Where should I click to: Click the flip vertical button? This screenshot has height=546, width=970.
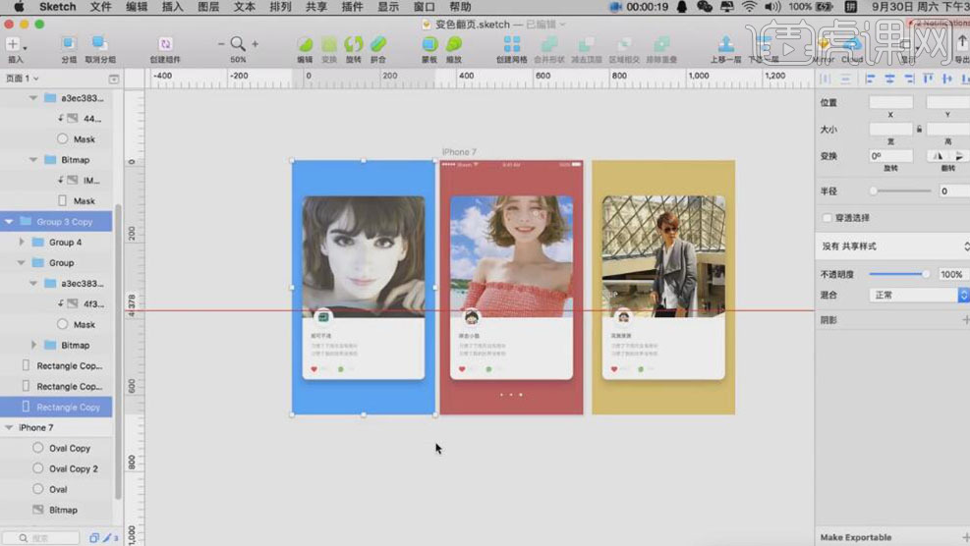959,156
